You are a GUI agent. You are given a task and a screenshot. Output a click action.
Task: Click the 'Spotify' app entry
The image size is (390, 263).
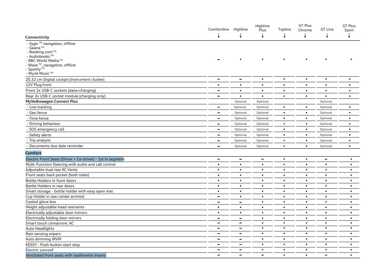pos(35,69)
